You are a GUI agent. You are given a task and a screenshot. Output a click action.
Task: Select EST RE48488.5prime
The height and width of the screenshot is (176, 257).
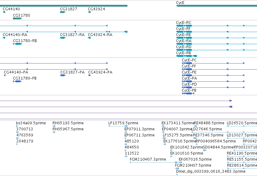[x=209, y=123]
